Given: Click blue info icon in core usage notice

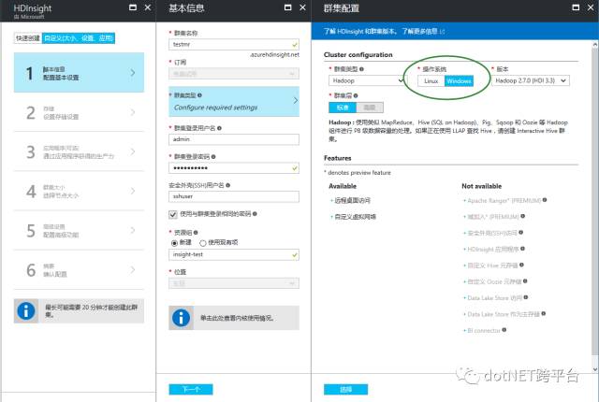Looking at the screenshot, I should [x=181, y=318].
